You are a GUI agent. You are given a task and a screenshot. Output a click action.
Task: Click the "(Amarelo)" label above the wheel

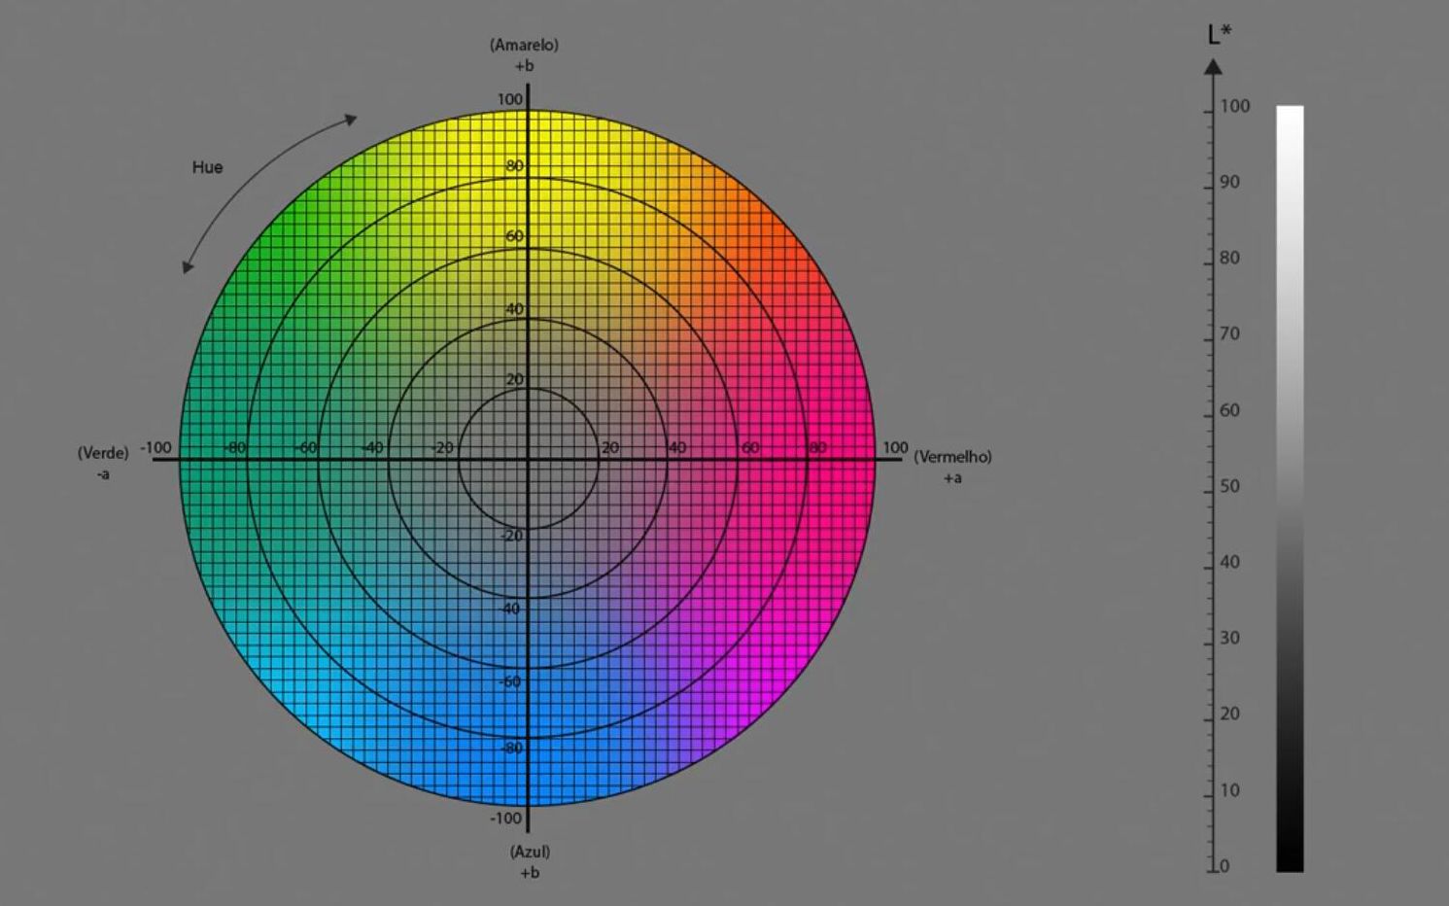(524, 45)
